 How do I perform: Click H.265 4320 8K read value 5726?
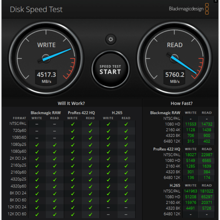tap(207, 208)
